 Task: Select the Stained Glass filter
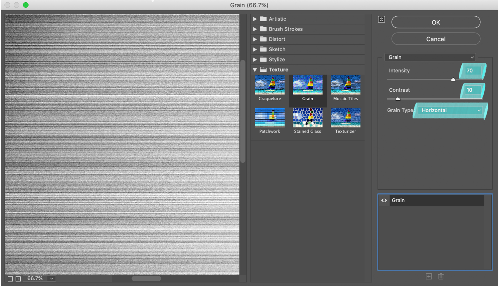(307, 117)
